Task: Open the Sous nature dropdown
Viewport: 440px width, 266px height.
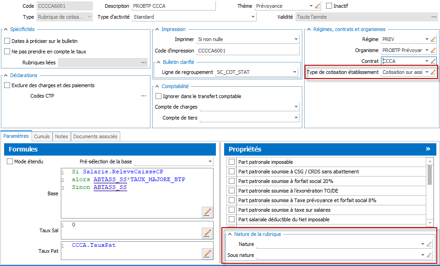Action: (423, 255)
